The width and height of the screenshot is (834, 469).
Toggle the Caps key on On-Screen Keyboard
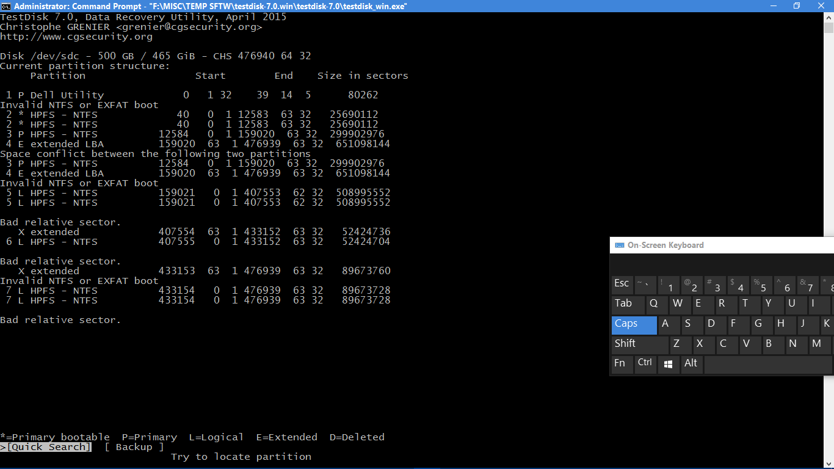(x=634, y=325)
